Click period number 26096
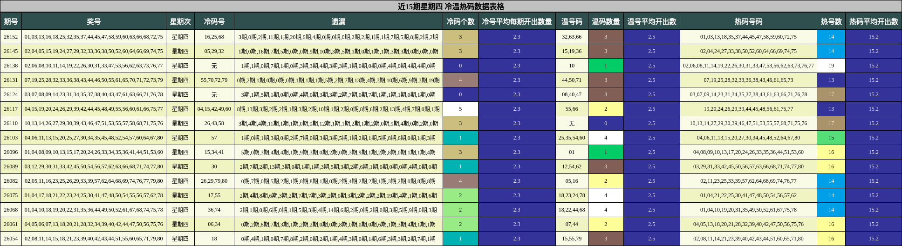The image size is (902, 246). pos(11,152)
